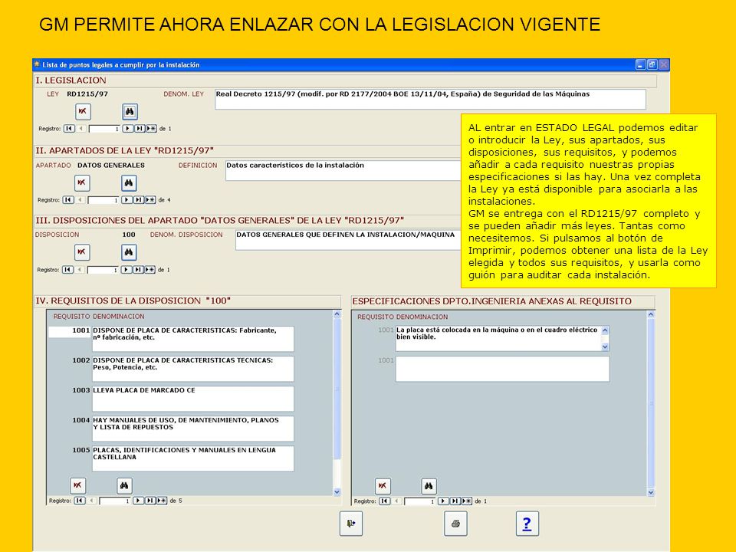This screenshot has height=552, width=736.
Task: Click the LEY value RD1215/97
Action: (87, 94)
